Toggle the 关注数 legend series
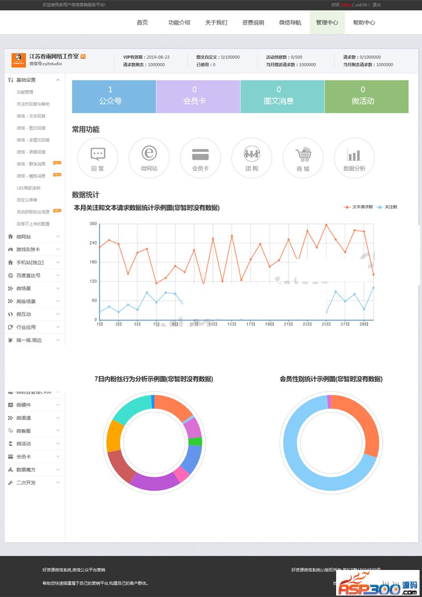Screen dimensions: 422x597 [387, 207]
